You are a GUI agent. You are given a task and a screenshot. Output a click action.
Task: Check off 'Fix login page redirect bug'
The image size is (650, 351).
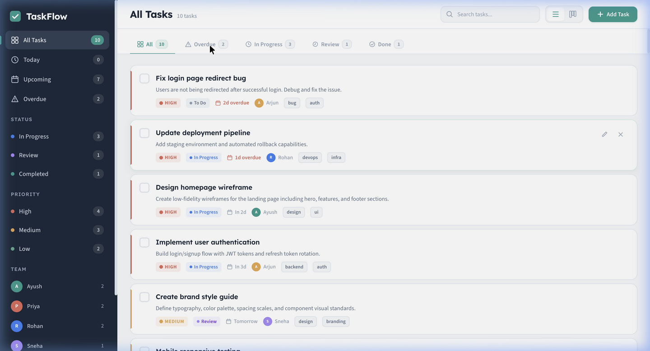click(x=144, y=78)
